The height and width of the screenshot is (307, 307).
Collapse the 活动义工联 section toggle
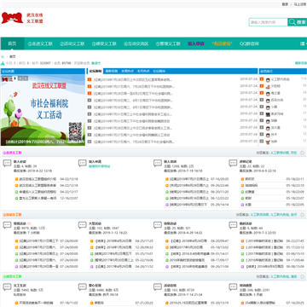tap(302, 215)
